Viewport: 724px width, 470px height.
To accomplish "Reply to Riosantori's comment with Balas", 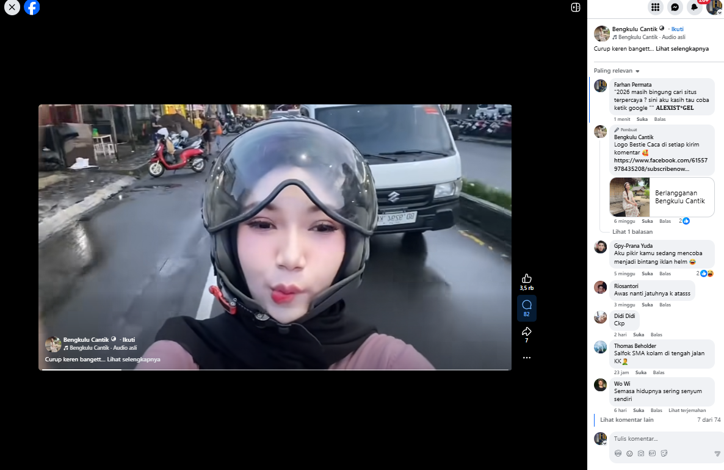I will click(x=665, y=305).
